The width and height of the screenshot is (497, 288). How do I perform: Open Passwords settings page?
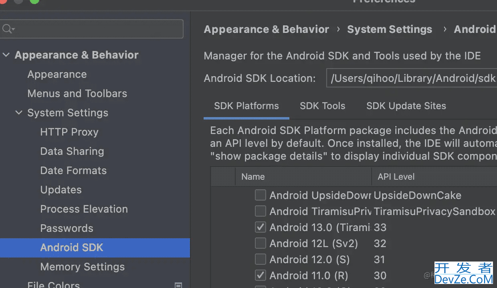[x=67, y=228]
